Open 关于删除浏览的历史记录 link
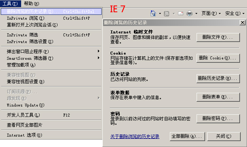The height and width of the screenshot is (147, 247). [135, 137]
